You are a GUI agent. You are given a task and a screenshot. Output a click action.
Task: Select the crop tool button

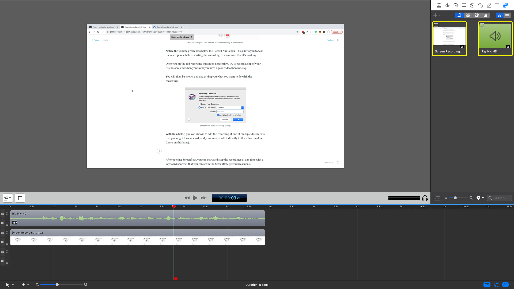pos(20,198)
